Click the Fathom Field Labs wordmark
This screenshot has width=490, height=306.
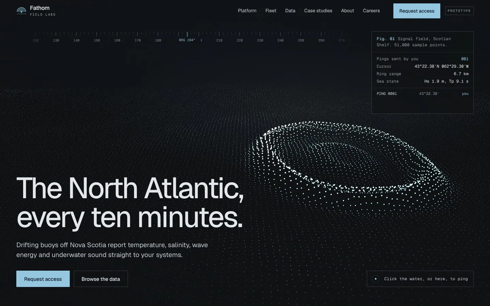click(x=43, y=11)
